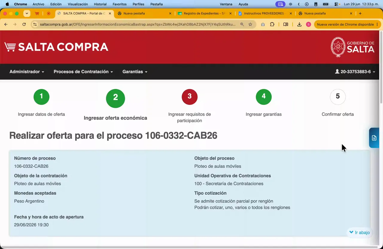Click the zoom magnifier icon in address bar
The image size is (383, 249).
pos(242,24)
